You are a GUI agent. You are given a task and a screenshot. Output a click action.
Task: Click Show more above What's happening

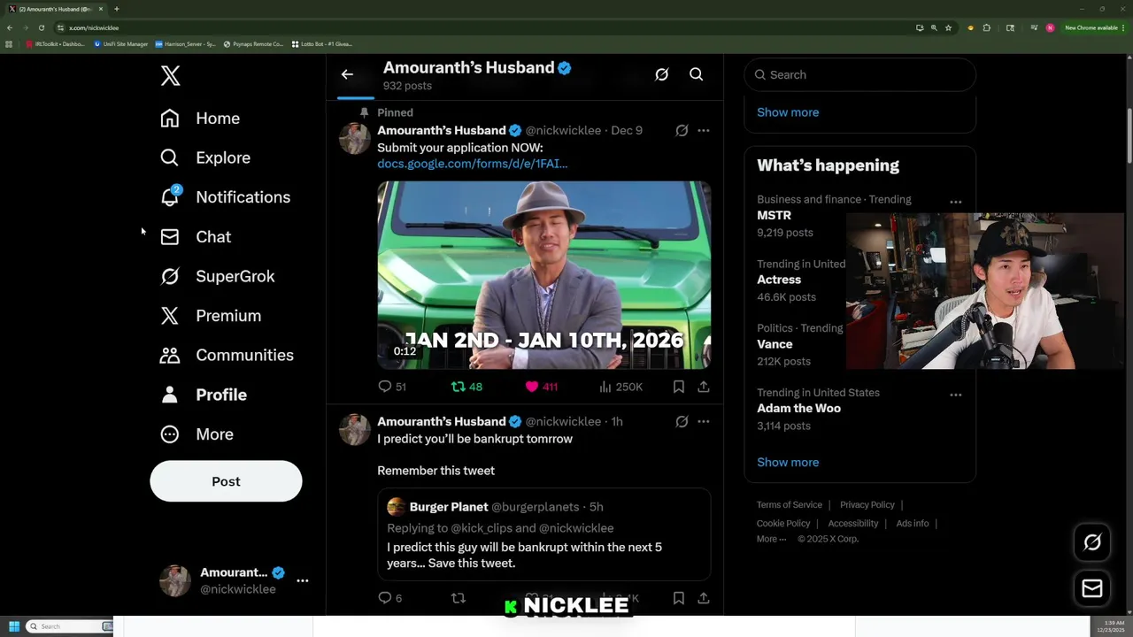pyautogui.click(x=788, y=112)
